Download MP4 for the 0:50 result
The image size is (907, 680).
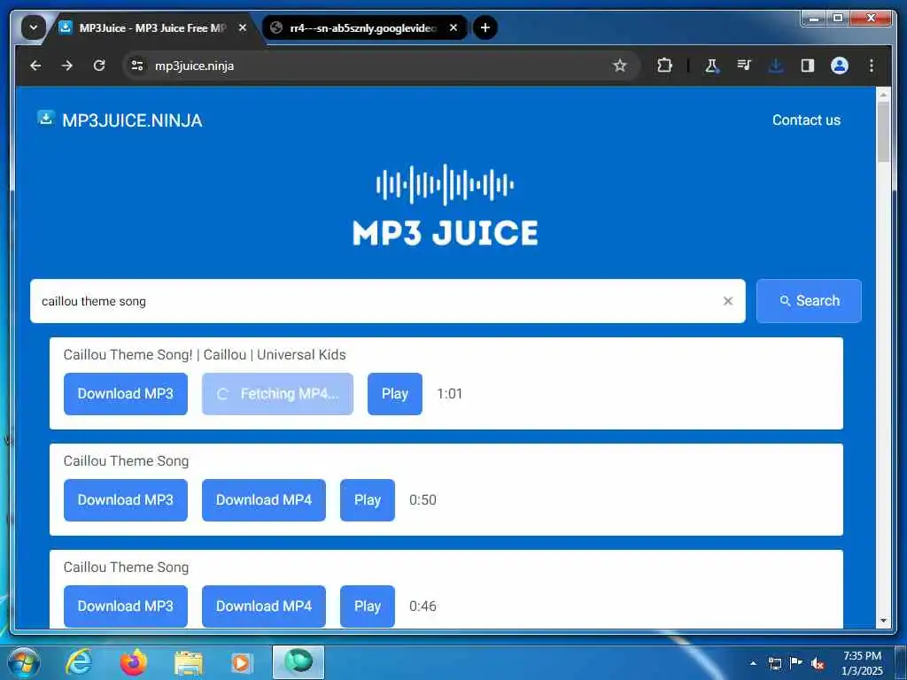[264, 500]
